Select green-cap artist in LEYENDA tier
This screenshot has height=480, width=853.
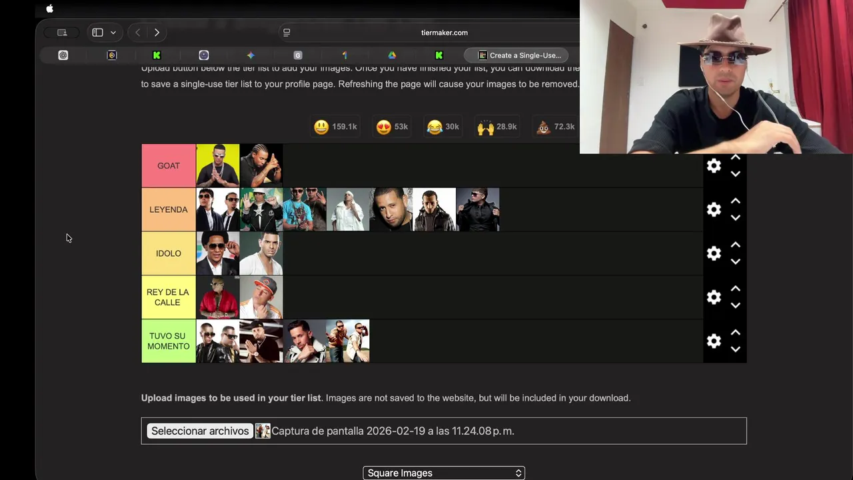pos(261,209)
